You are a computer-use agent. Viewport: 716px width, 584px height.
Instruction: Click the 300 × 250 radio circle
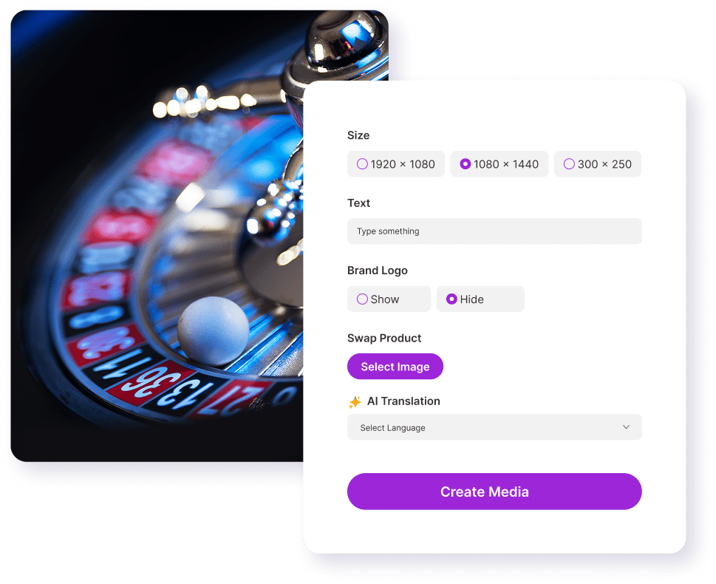tap(569, 164)
